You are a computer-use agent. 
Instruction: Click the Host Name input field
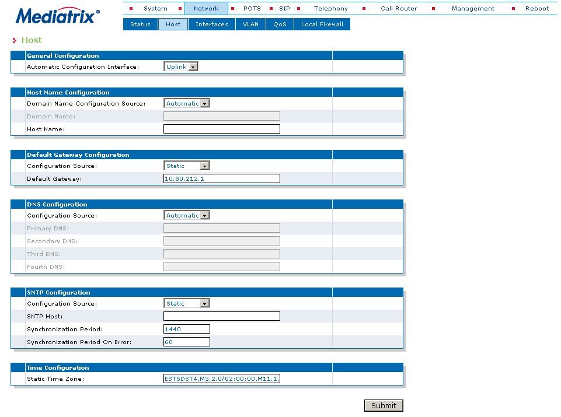(x=222, y=129)
